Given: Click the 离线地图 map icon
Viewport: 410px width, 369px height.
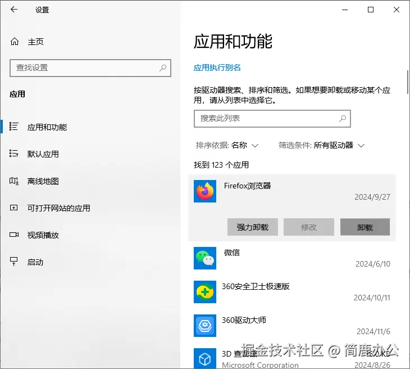Looking at the screenshot, I should (14, 181).
